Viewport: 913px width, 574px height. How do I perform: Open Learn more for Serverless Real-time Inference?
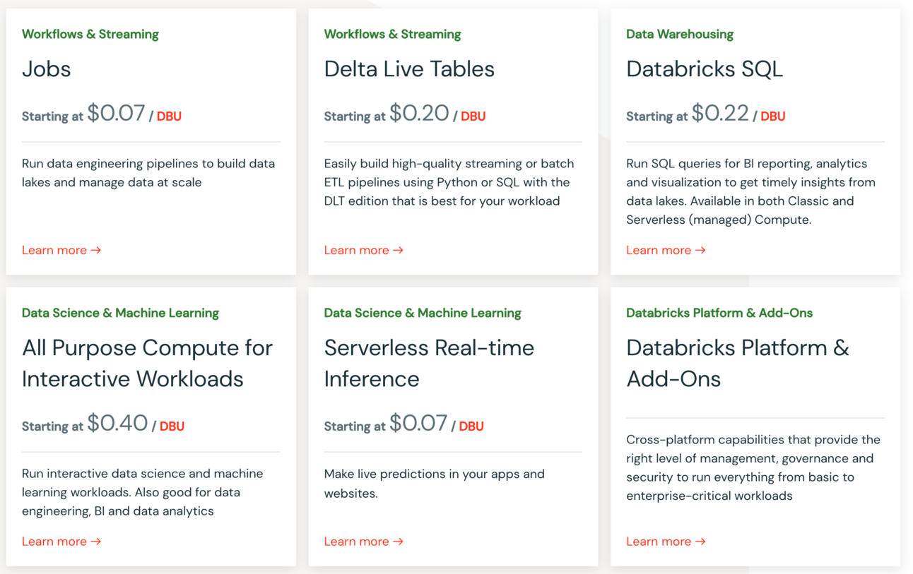point(363,542)
